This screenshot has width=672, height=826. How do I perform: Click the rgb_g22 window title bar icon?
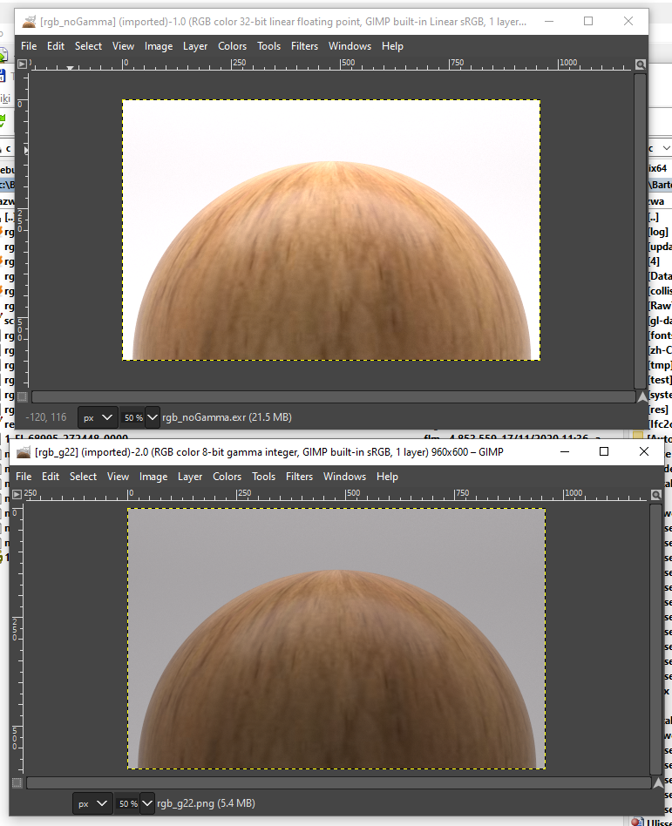pos(23,452)
